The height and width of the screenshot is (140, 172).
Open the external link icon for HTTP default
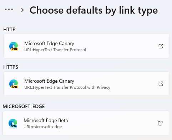[x=161, y=46]
